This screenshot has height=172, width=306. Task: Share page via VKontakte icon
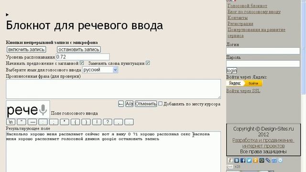pos(237,161)
